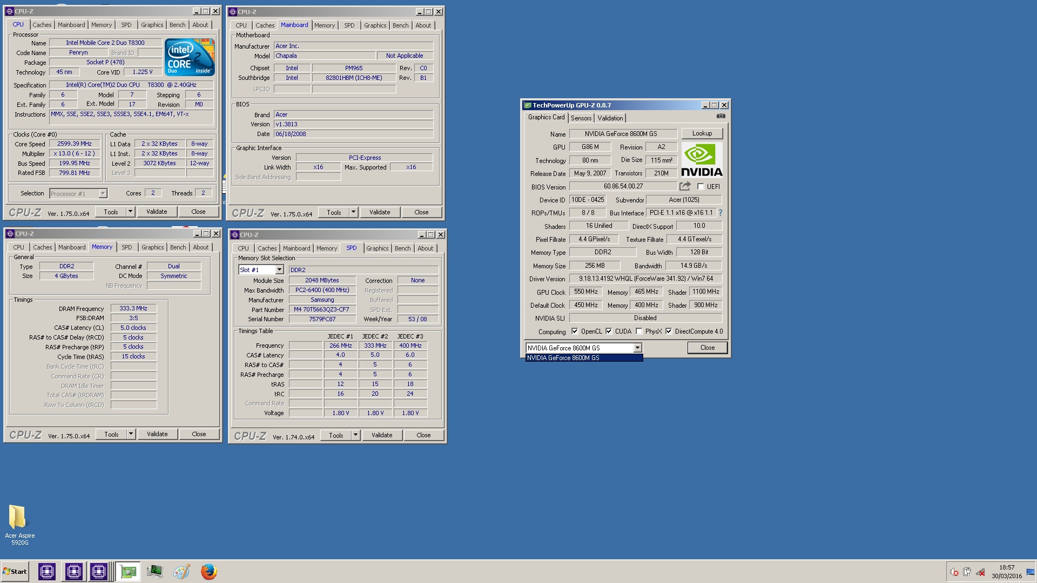Open Tools dropdown arrow in CPU-Z SPD window
The height and width of the screenshot is (583, 1037).
coord(355,435)
